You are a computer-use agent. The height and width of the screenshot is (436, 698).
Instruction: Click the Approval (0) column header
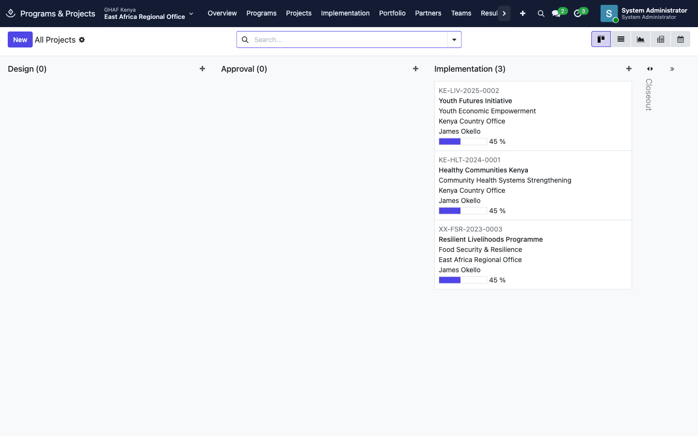[244, 69]
